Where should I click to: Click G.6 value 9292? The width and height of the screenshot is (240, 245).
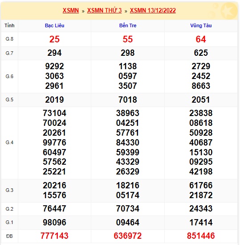coord(55,66)
